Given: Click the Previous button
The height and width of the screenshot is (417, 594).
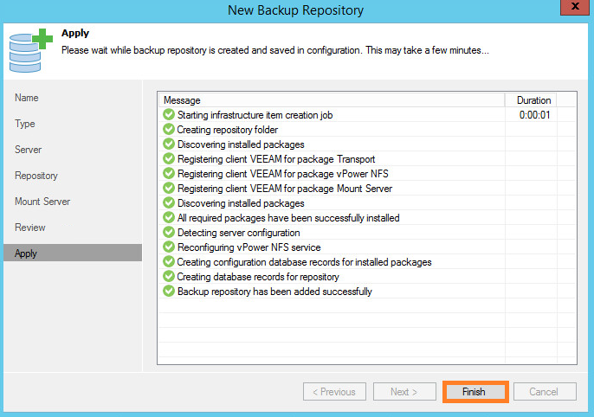Looking at the screenshot, I should [334, 392].
